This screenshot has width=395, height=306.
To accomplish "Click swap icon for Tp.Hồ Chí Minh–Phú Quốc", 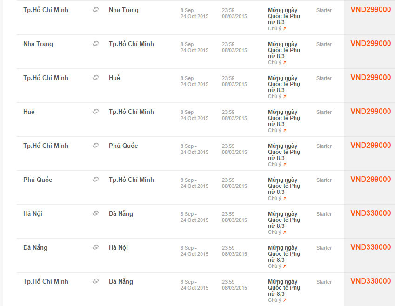I will 95,145.
